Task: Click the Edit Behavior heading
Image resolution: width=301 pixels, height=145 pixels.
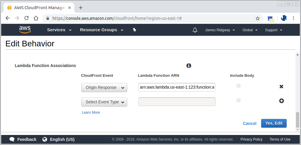Action: tap(30, 44)
